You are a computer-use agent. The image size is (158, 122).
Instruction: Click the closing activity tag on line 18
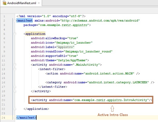point(41,91)
